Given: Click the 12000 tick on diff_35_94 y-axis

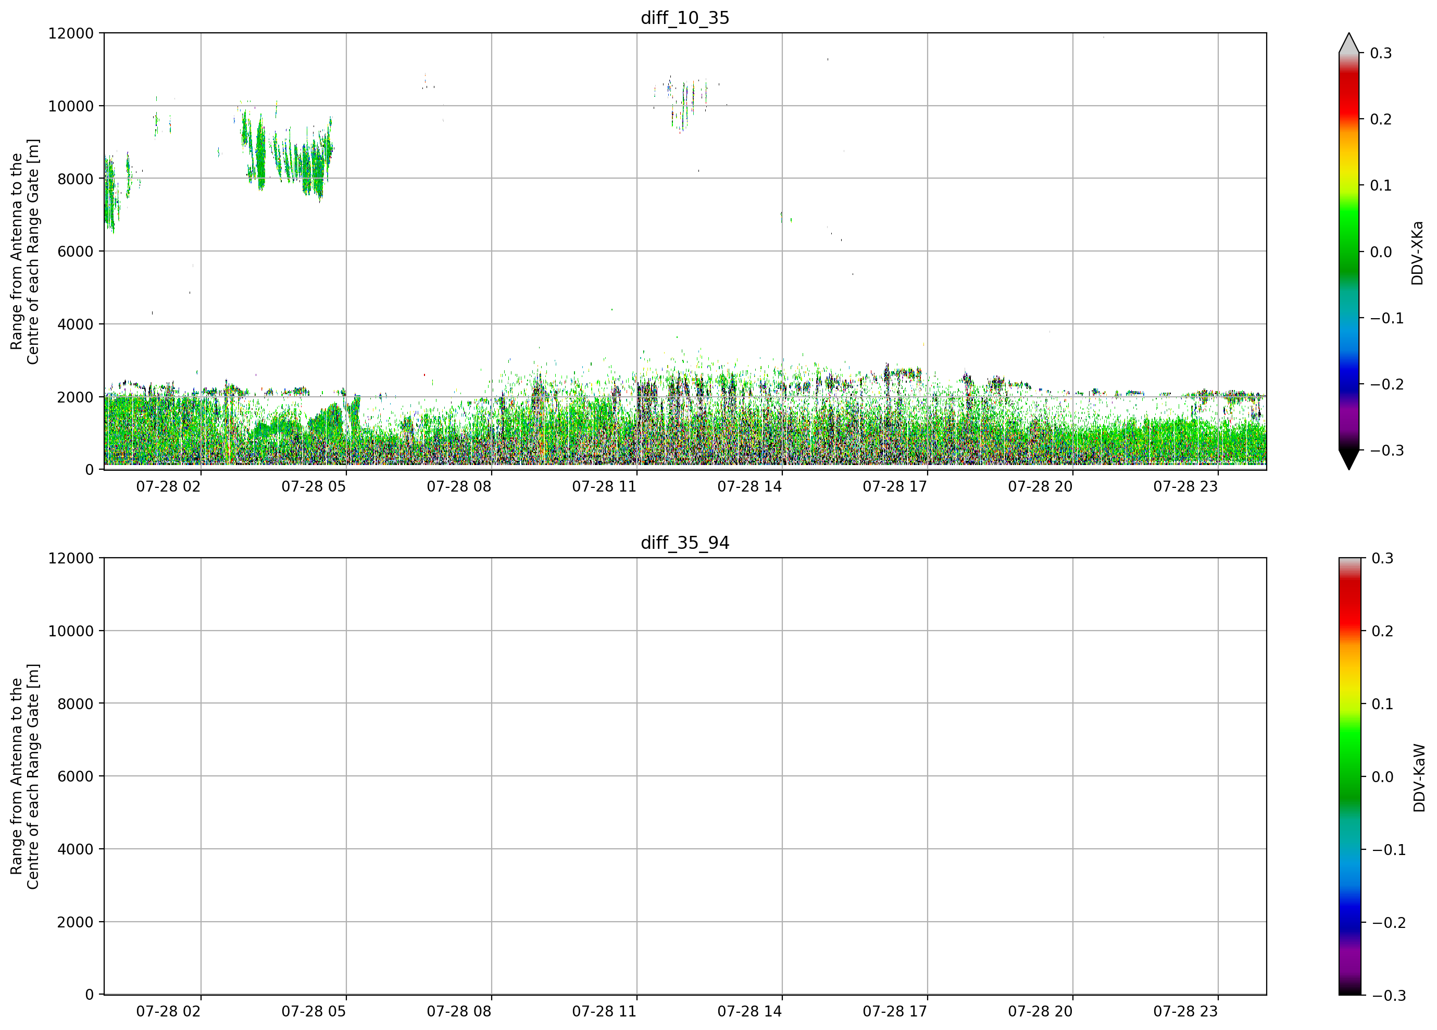Looking at the screenshot, I should coord(71,558).
